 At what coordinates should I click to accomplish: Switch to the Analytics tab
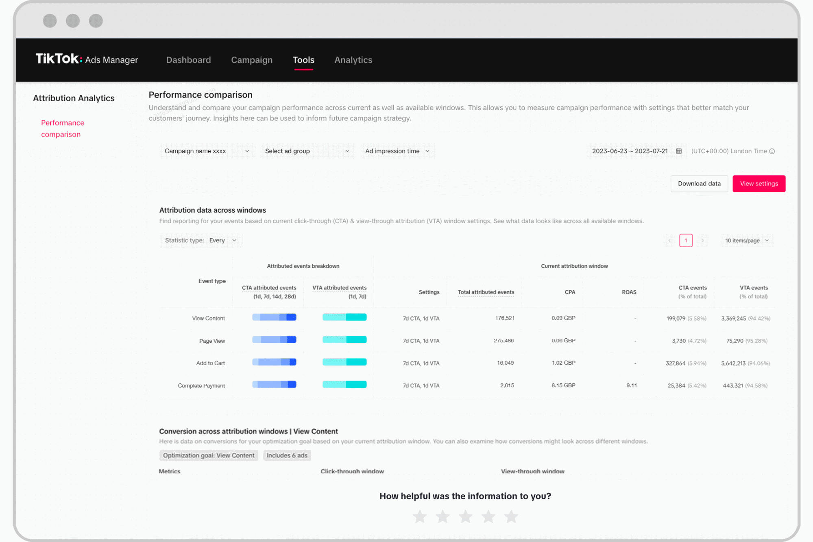(x=353, y=60)
